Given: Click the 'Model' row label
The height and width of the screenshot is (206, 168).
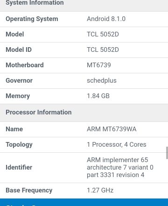Looking at the screenshot, I should point(15,34).
